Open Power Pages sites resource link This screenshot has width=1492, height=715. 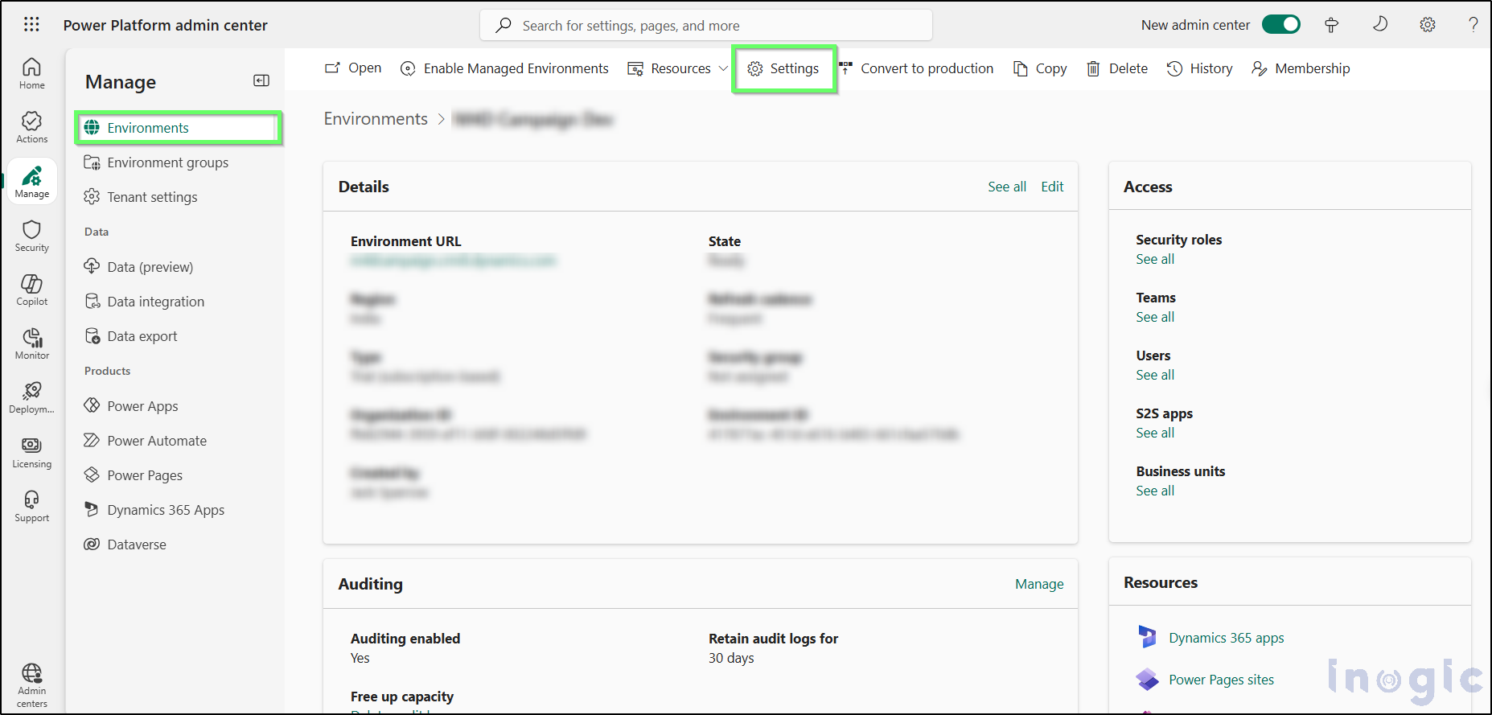coord(1221,680)
